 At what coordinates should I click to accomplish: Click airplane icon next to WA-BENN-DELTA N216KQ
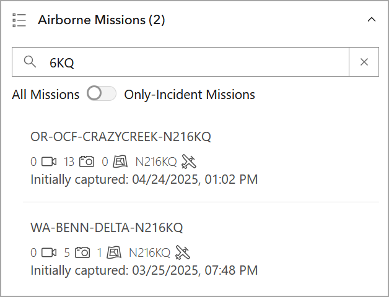coord(182,252)
